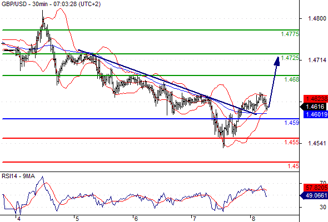Click date marker 5 on time axis

point(77,219)
